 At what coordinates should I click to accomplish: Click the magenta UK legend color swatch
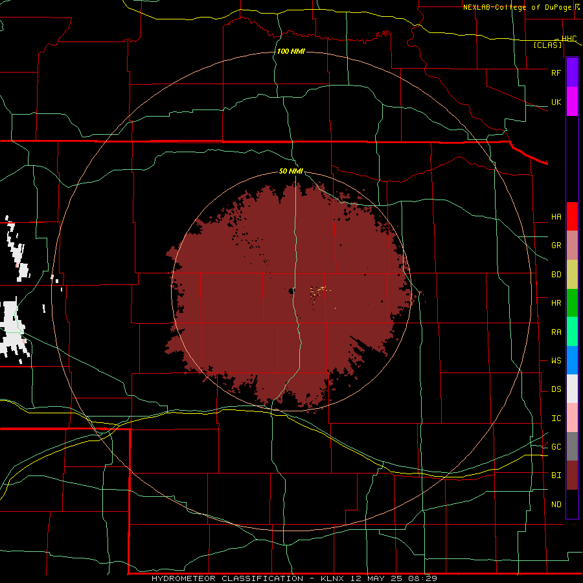(572, 102)
